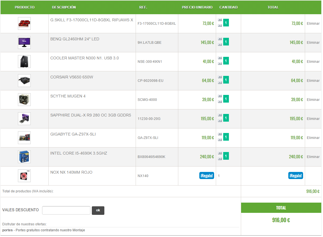
Task: Decrease quantity of Cooler Master N300 case
Action: [x=220, y=64]
